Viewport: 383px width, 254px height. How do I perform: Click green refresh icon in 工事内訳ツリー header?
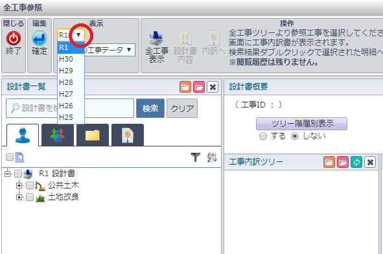pyautogui.click(x=356, y=162)
